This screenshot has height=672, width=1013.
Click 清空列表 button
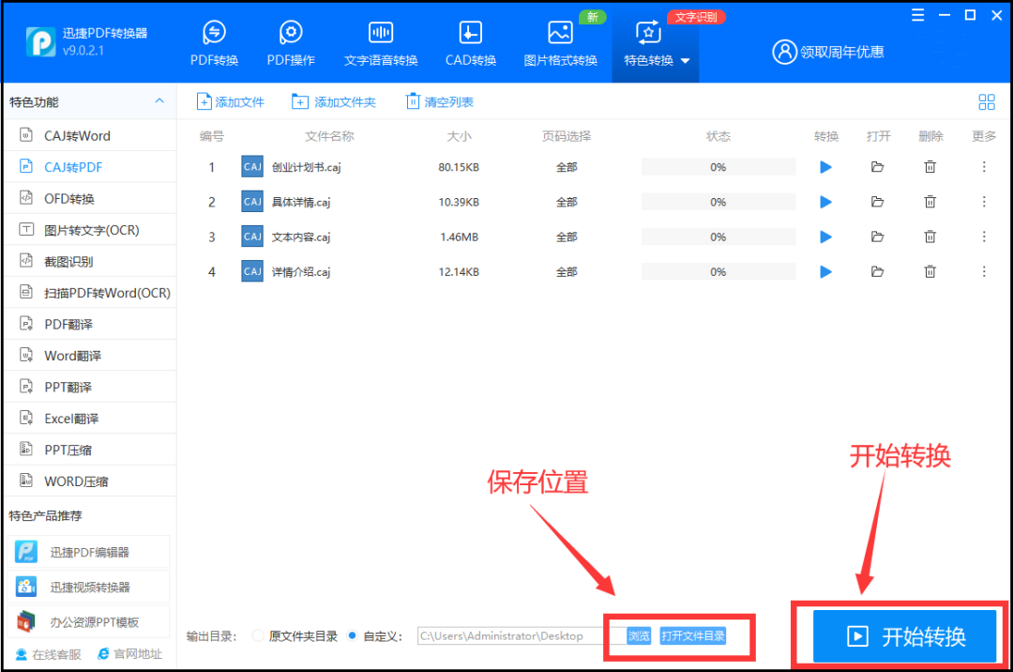(x=439, y=101)
